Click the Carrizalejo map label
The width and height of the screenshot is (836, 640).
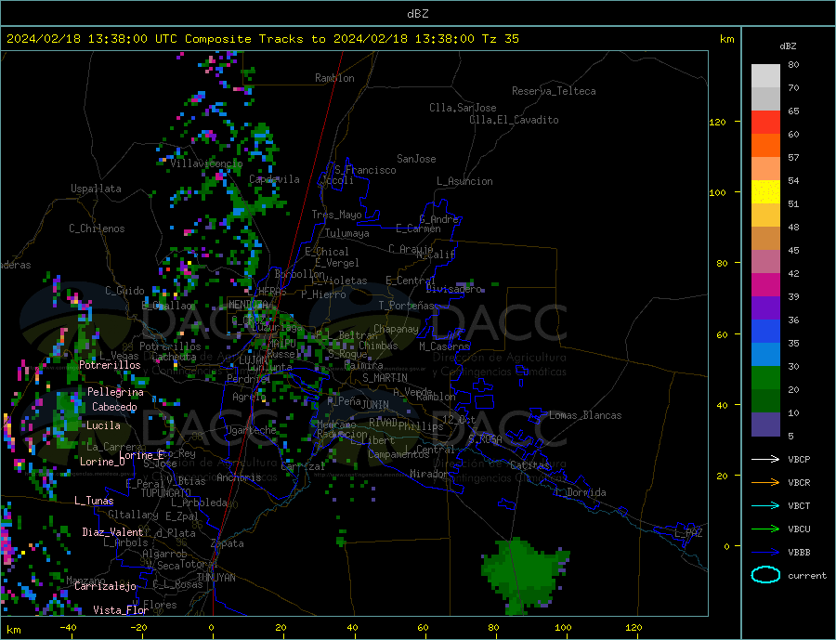coord(105,587)
